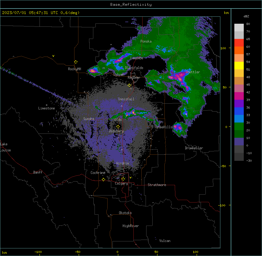The width and height of the screenshot is (262, 256).
Task: Click the km label in the bottom-left corner
Action: click(x=5, y=252)
